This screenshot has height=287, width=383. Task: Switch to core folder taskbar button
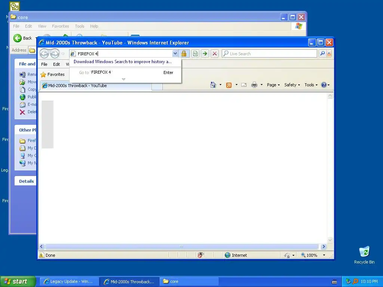point(189,281)
